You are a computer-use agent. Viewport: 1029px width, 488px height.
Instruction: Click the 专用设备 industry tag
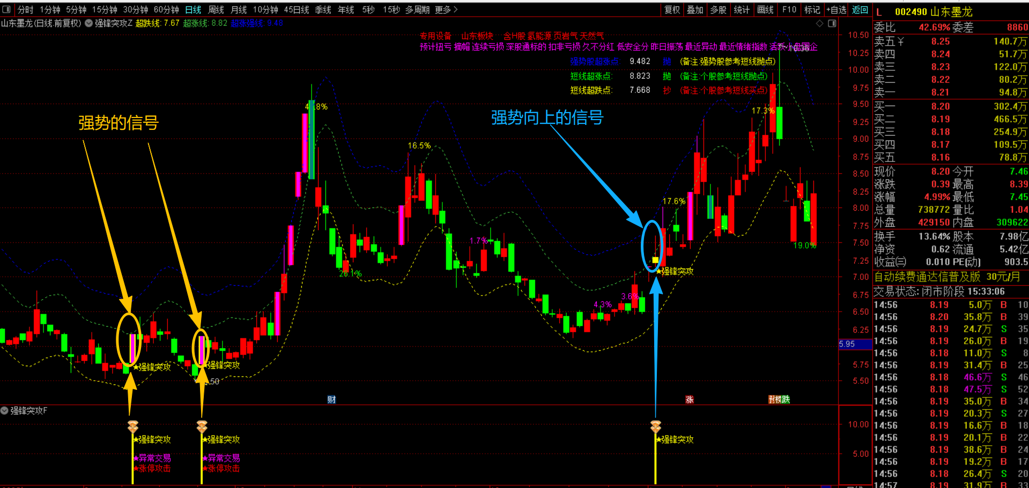tap(435, 36)
